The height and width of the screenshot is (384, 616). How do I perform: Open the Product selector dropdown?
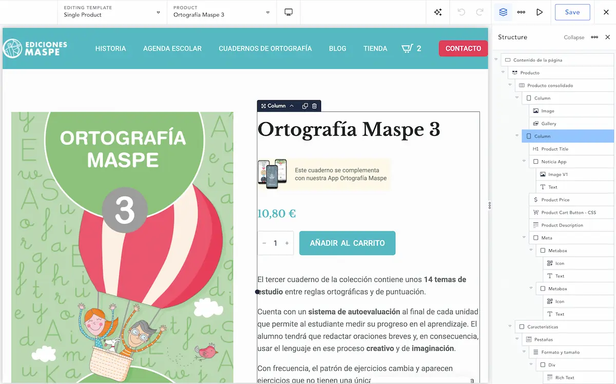[221, 12]
